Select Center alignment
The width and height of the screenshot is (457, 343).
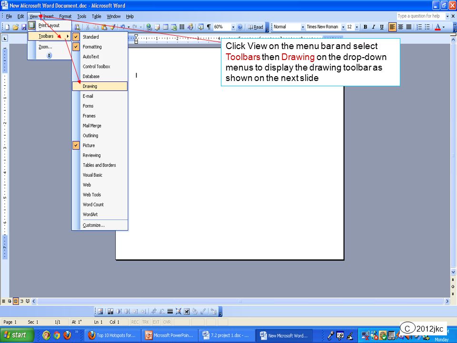tap(401, 27)
